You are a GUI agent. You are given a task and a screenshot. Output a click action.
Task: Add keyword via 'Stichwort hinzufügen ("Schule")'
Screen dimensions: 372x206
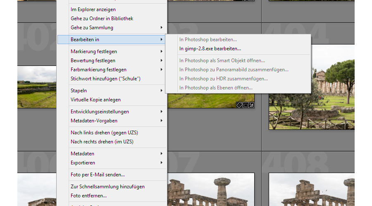(x=106, y=79)
